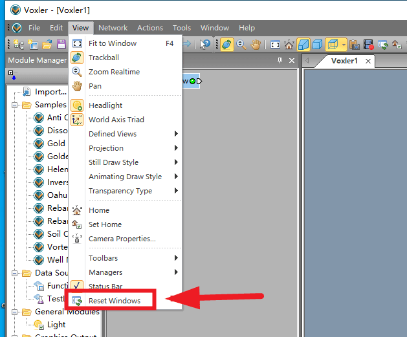The width and height of the screenshot is (407, 337).
Task: Expand the Transparency Type submenu
Action: click(125, 191)
